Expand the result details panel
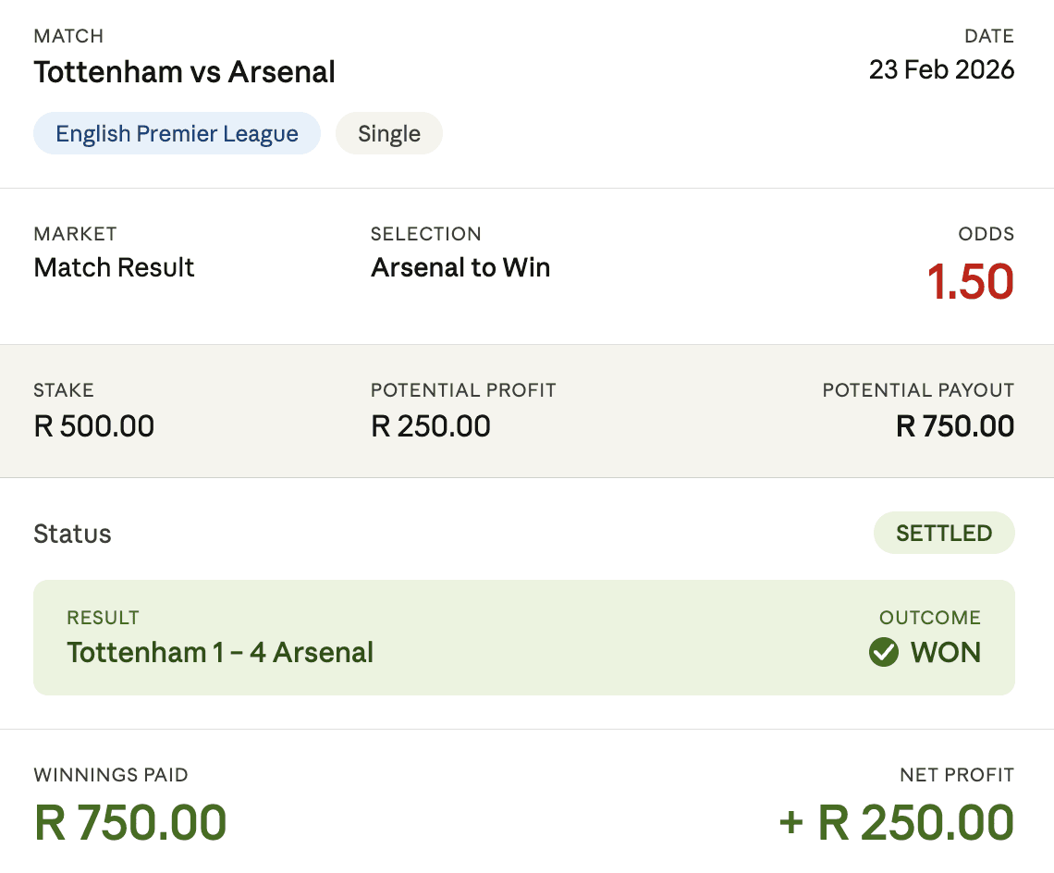Image resolution: width=1054 pixels, height=873 pixels. 523,637
